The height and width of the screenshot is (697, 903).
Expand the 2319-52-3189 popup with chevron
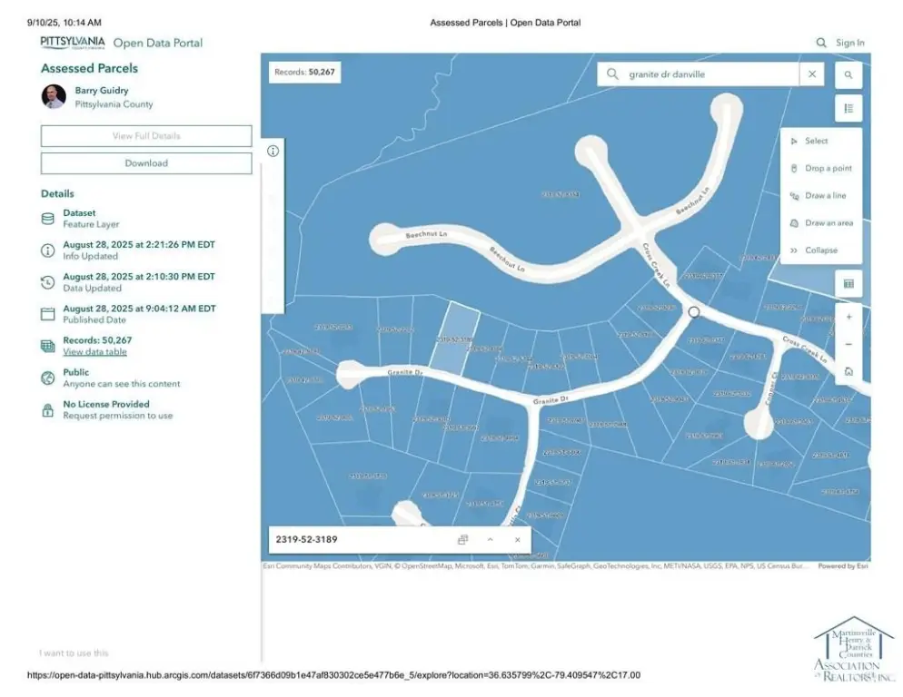click(x=490, y=540)
